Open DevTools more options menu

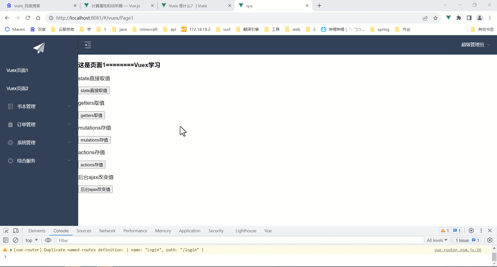(x=481, y=230)
